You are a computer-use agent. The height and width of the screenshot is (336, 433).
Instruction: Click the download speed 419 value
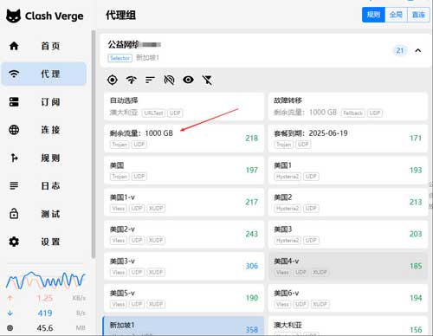click(45, 313)
